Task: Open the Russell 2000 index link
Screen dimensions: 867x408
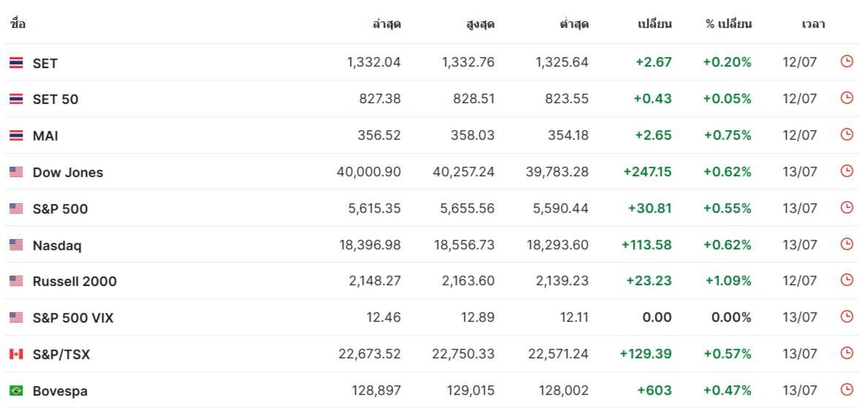Action: coord(75,282)
